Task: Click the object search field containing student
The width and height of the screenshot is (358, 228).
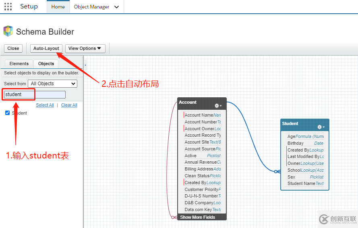Action: pos(35,94)
